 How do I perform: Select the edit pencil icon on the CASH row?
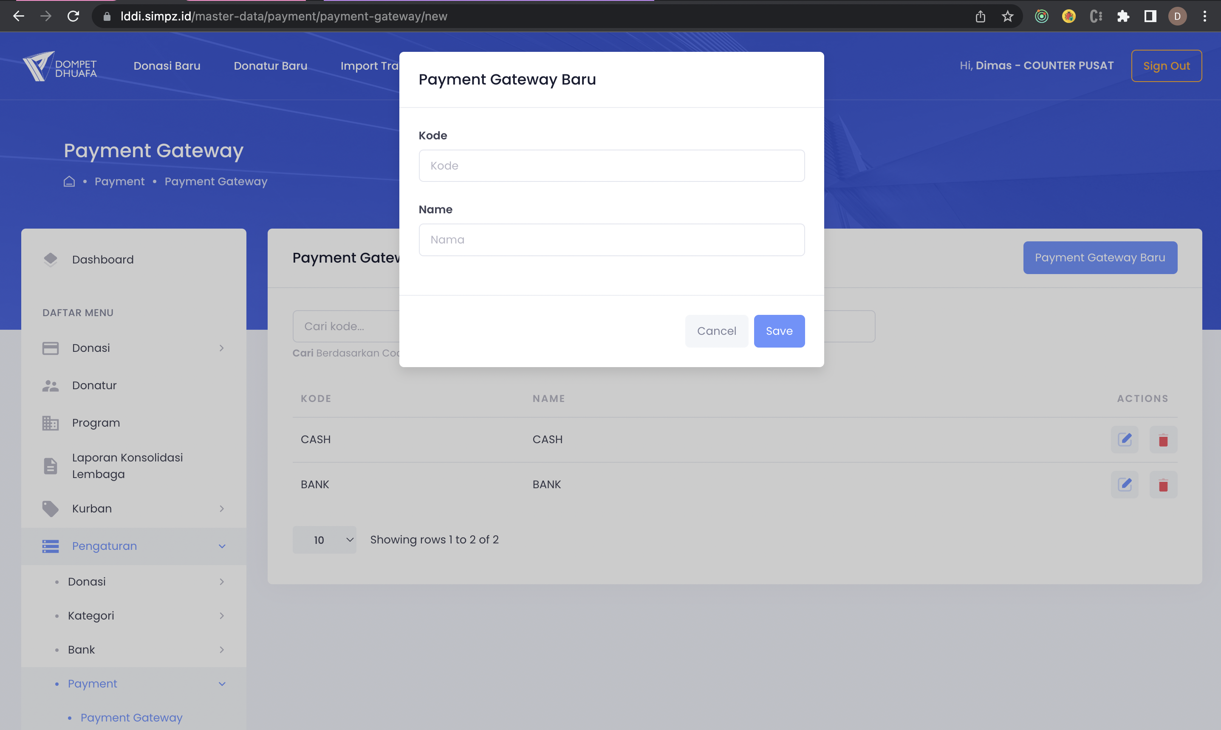click(x=1125, y=439)
